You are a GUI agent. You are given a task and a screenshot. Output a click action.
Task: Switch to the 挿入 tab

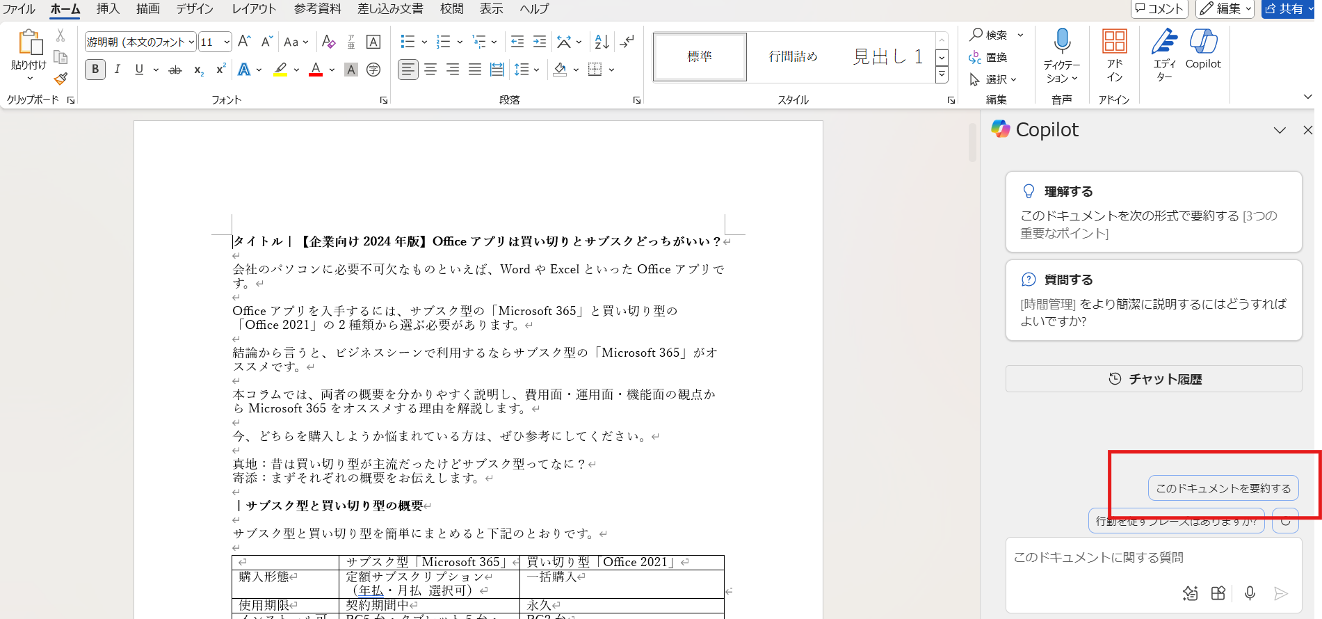click(108, 9)
